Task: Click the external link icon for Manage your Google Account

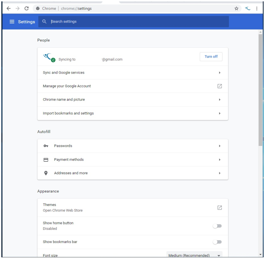Action: [219, 86]
